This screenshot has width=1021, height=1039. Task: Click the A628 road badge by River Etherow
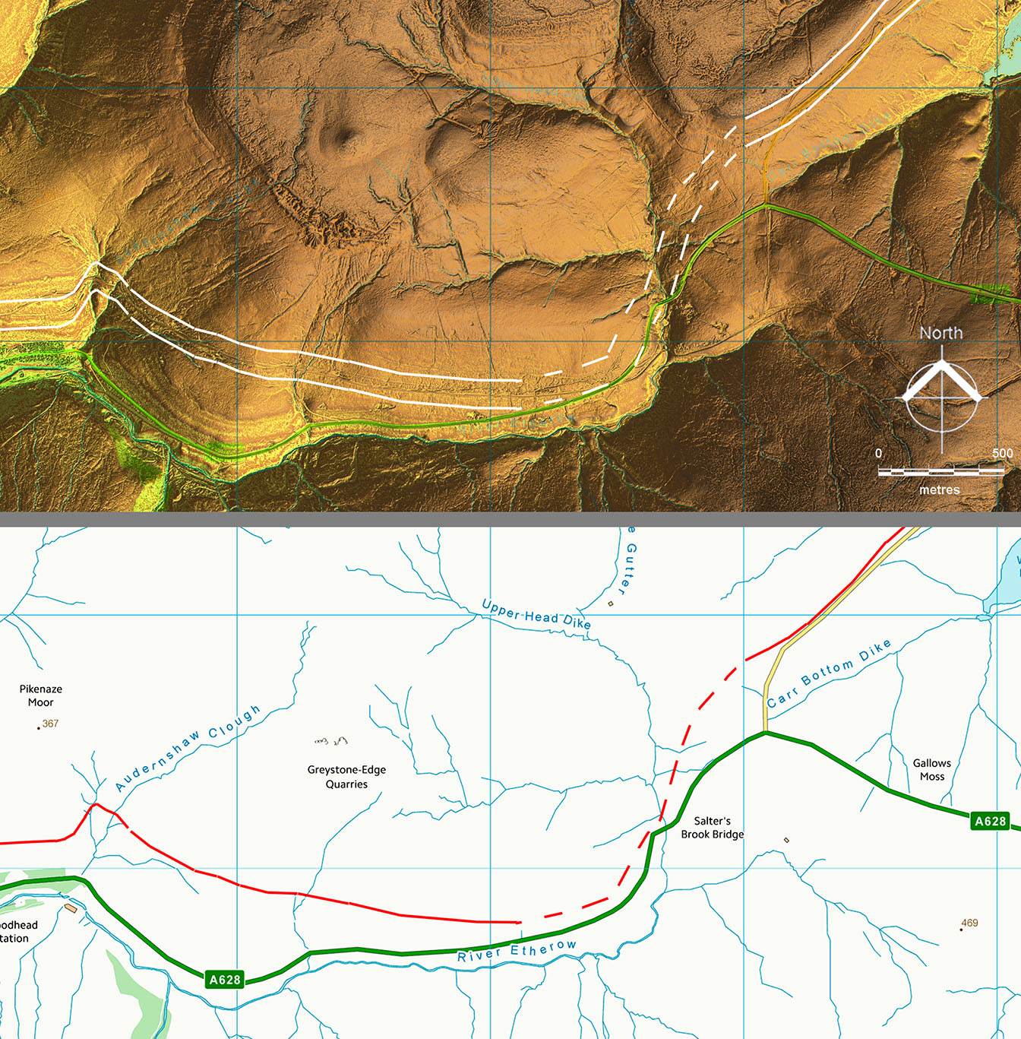click(x=225, y=980)
